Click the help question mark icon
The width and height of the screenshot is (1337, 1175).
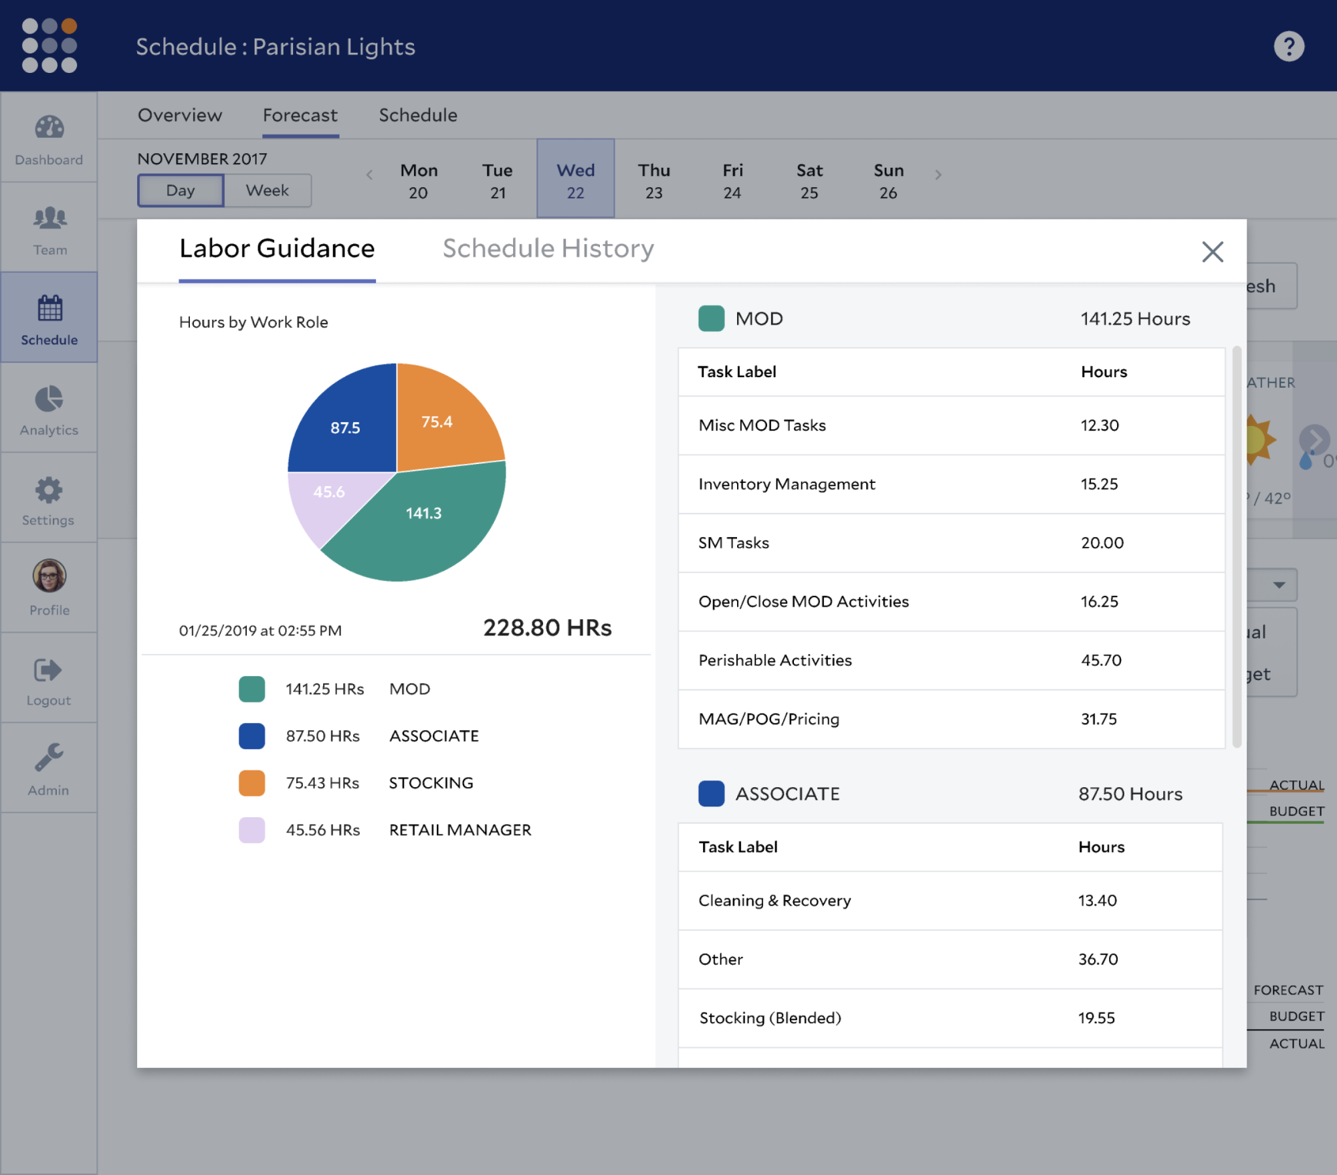pos(1288,46)
